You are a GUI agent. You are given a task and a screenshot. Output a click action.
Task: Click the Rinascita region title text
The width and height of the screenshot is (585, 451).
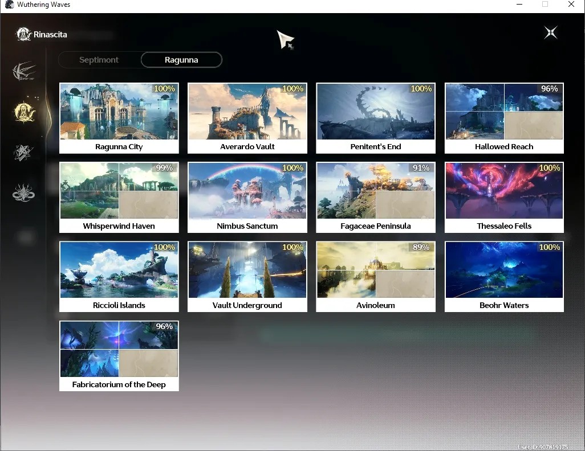click(x=50, y=35)
